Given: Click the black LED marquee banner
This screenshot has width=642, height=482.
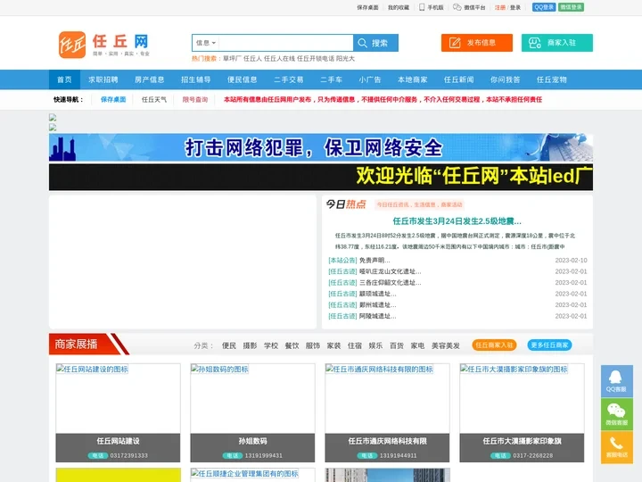Looking at the screenshot, I should tap(321, 177).
